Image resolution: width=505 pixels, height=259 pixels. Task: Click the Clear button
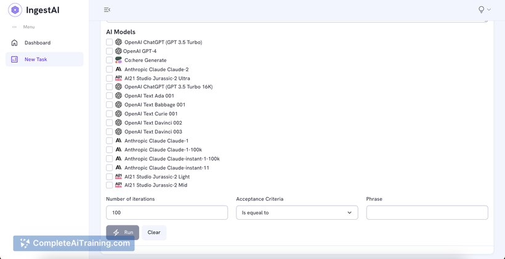coord(154,233)
